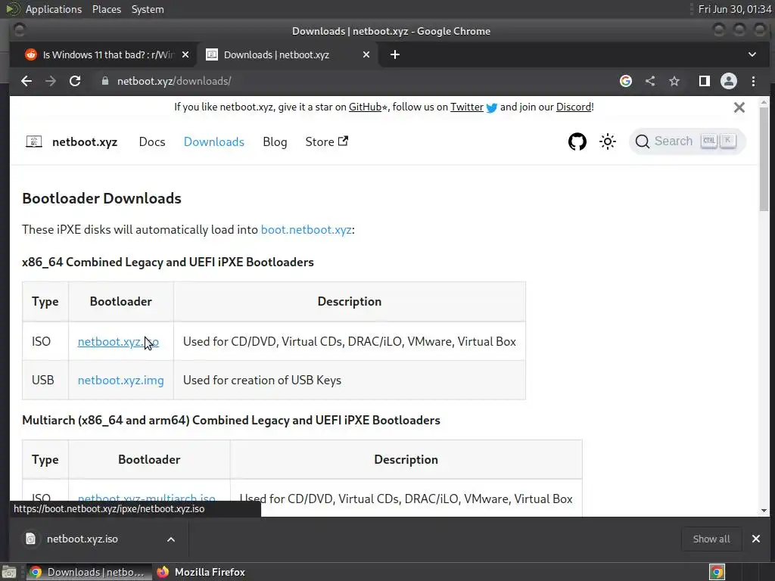Open the Chrome profile avatar

(729, 81)
